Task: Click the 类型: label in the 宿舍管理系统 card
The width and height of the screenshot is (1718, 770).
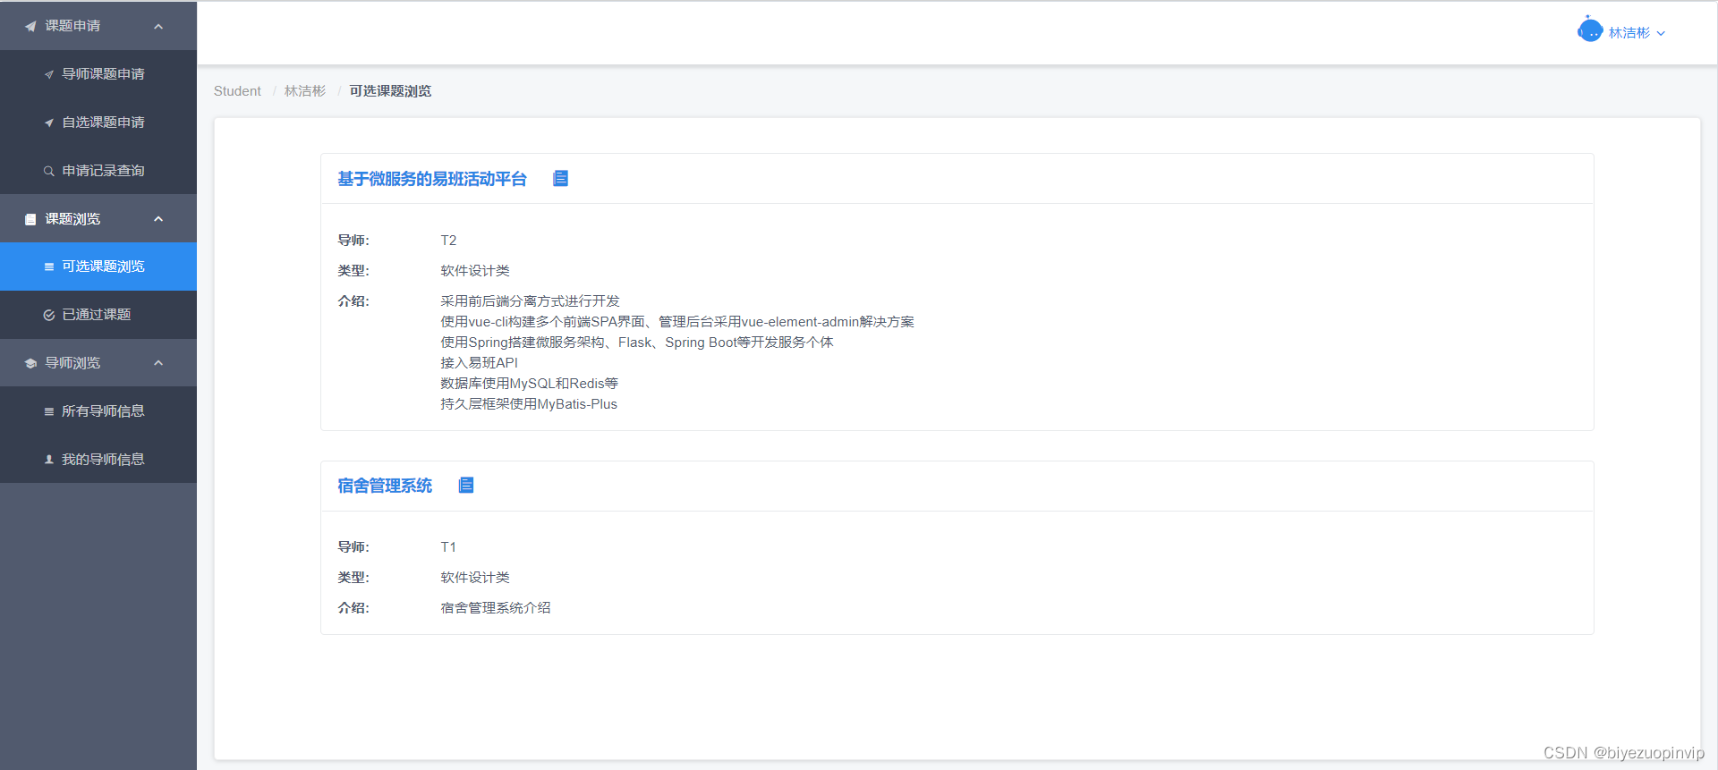Action: tap(353, 578)
